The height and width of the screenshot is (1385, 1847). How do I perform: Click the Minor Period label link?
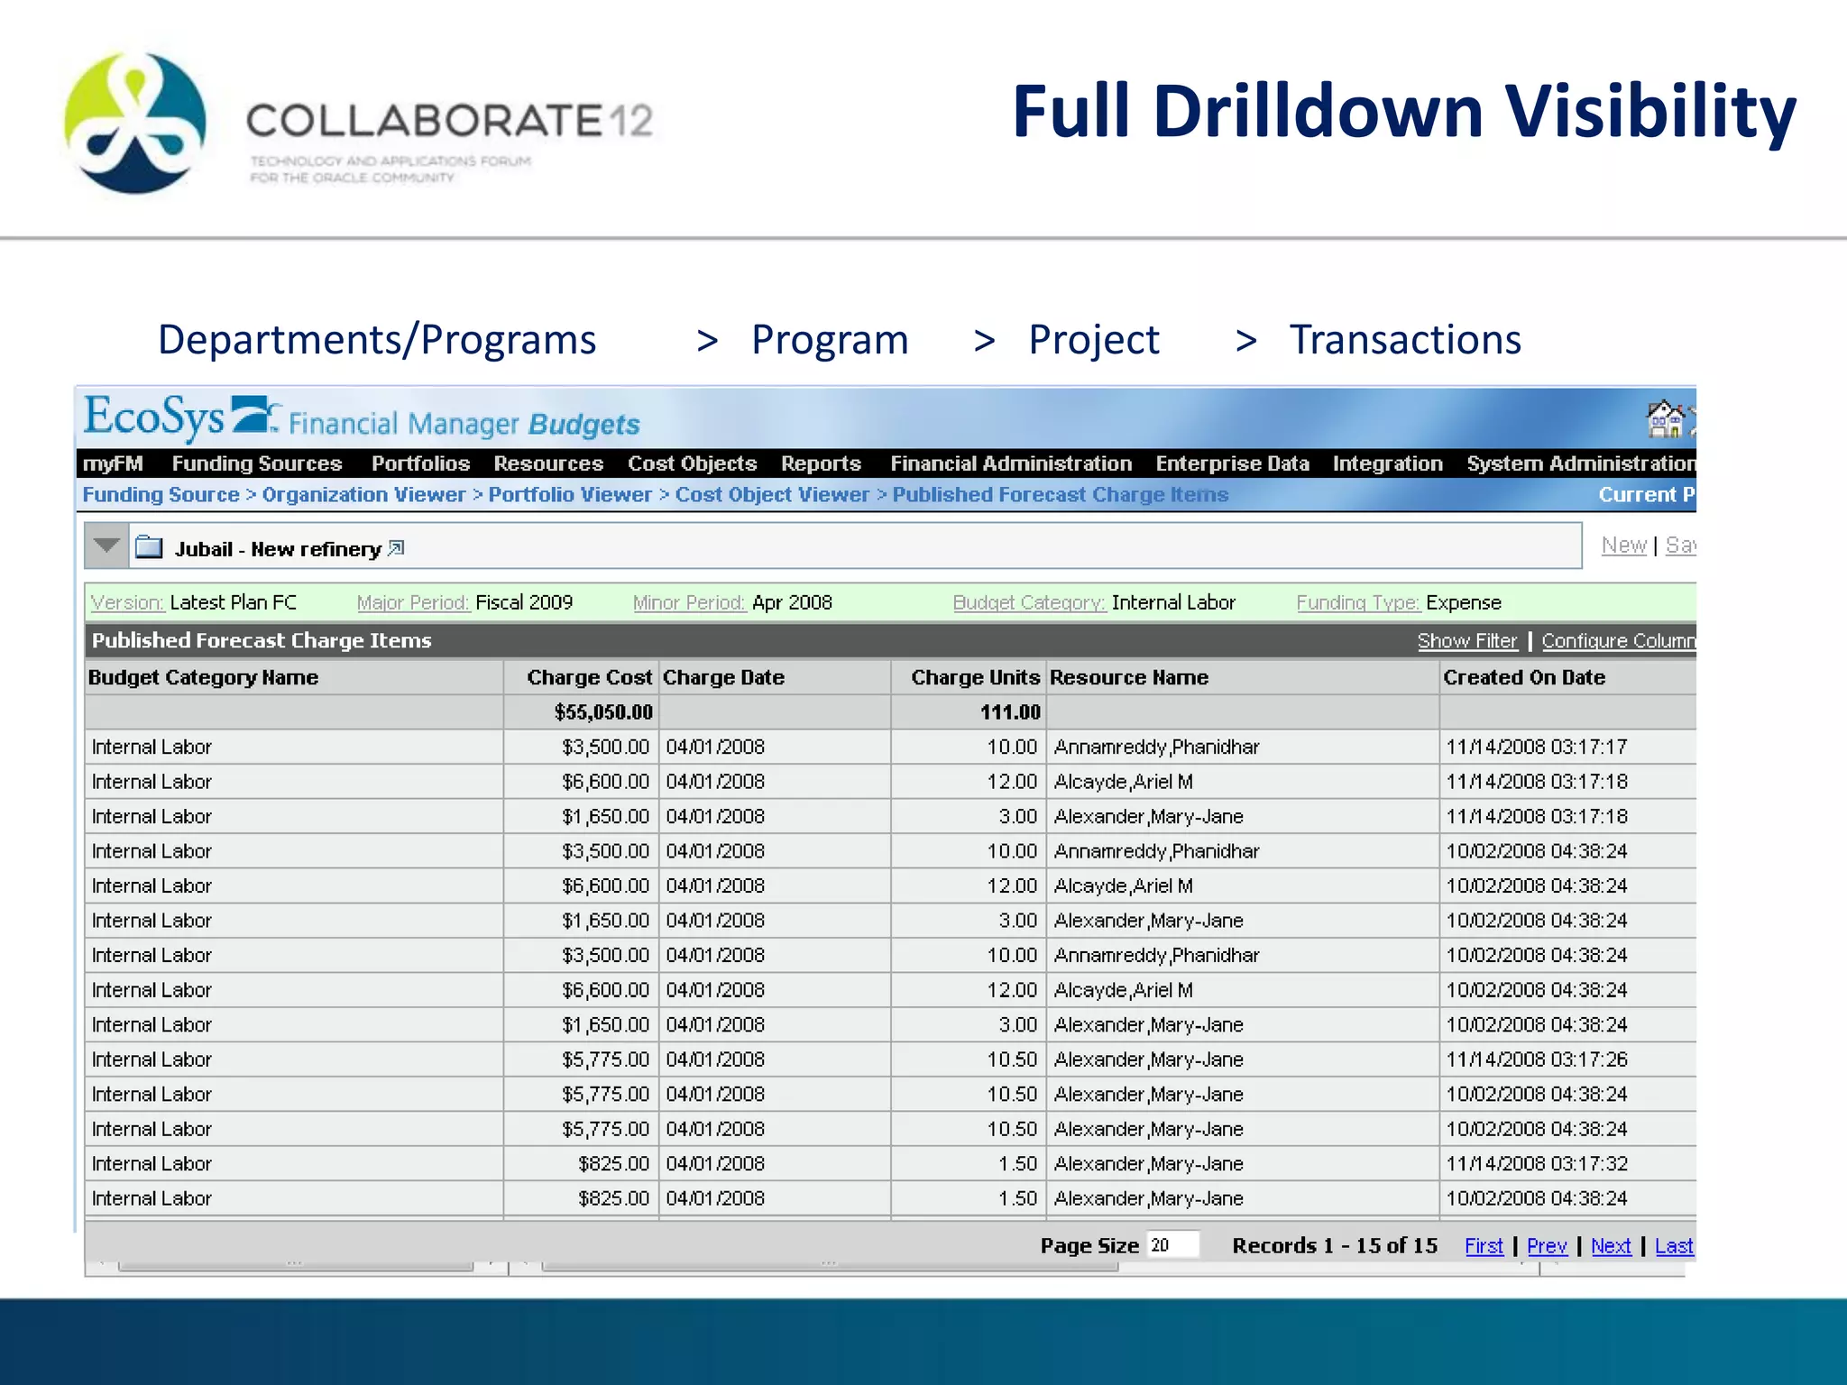click(x=690, y=602)
